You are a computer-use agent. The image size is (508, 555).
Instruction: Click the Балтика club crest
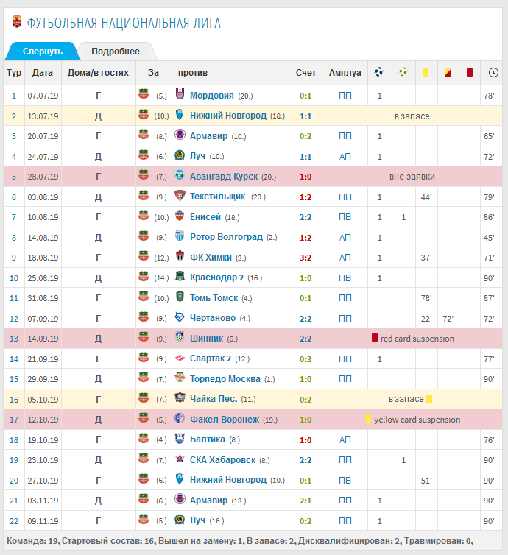click(x=180, y=439)
